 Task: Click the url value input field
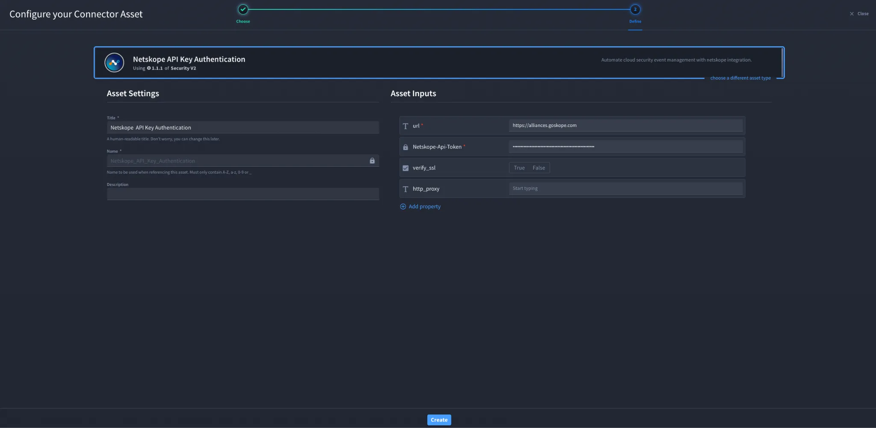point(626,125)
